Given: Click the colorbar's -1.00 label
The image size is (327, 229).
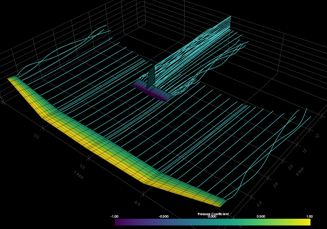Looking at the screenshot, I should coord(114,217).
